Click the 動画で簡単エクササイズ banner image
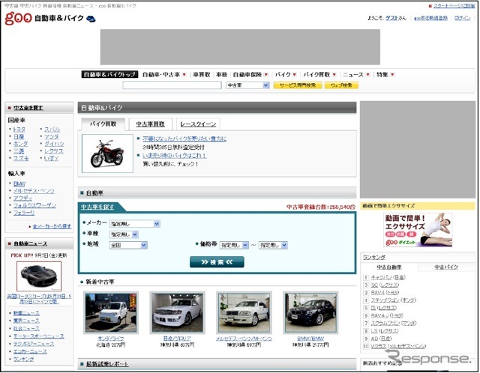This screenshot has height=373, width=480. coord(418,230)
